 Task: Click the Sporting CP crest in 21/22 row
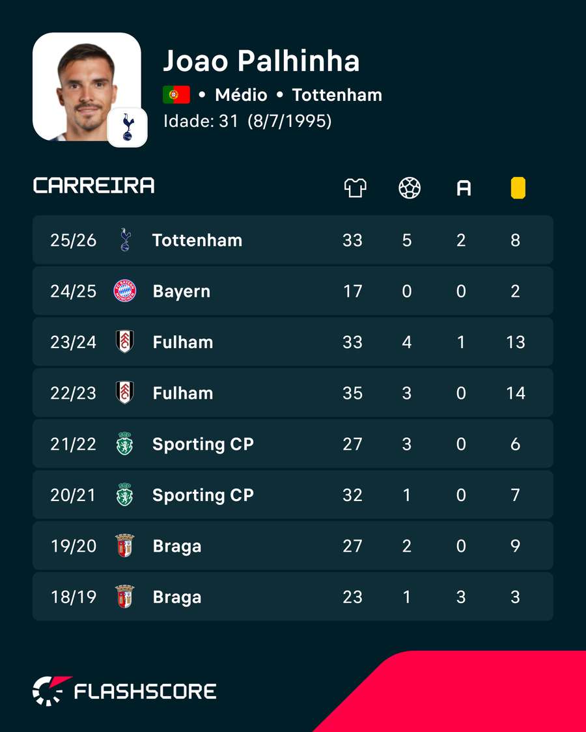pos(125,444)
